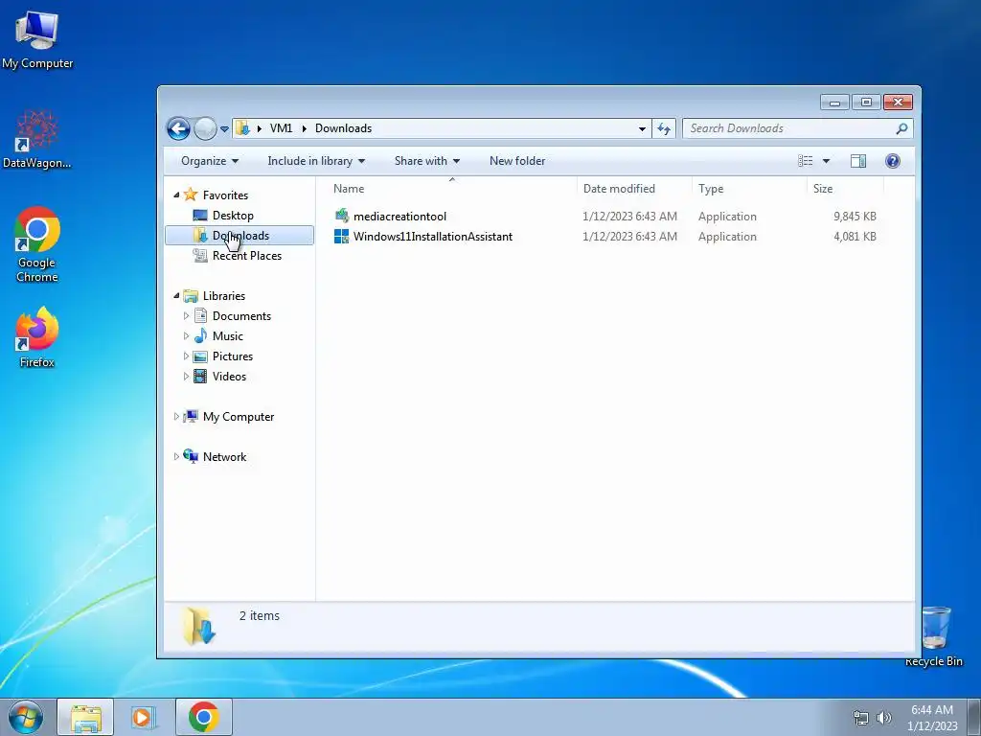Select Favorites in navigation pane
The height and width of the screenshot is (736, 981).
pos(225,195)
